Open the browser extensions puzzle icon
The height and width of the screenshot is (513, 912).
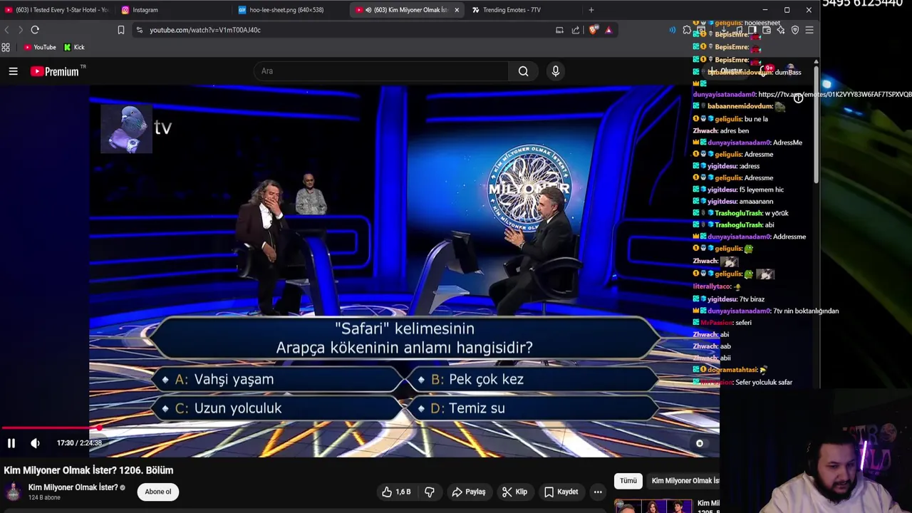tap(687, 30)
